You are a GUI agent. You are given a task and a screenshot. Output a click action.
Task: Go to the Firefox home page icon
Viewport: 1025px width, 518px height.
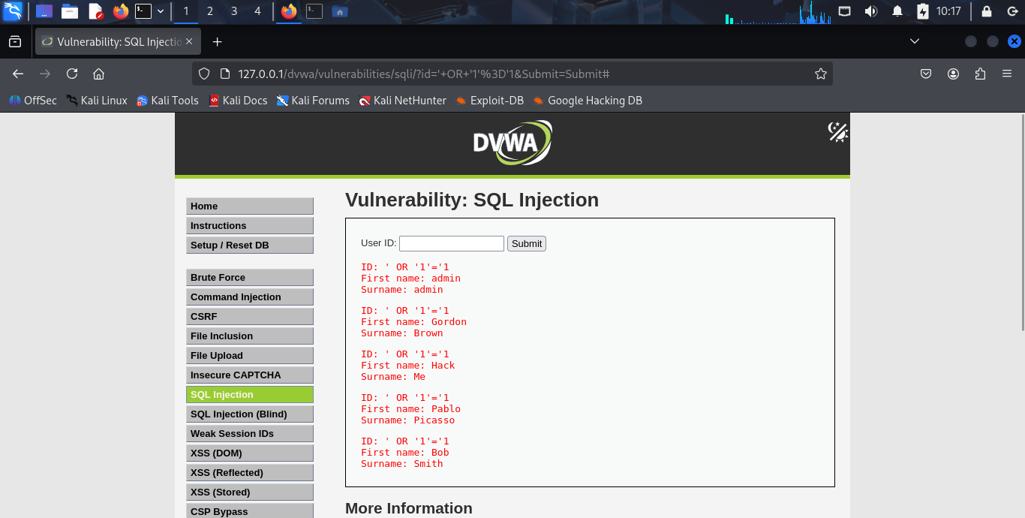98,74
